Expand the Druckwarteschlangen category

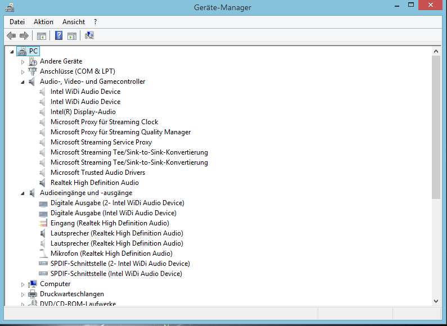tap(23, 295)
